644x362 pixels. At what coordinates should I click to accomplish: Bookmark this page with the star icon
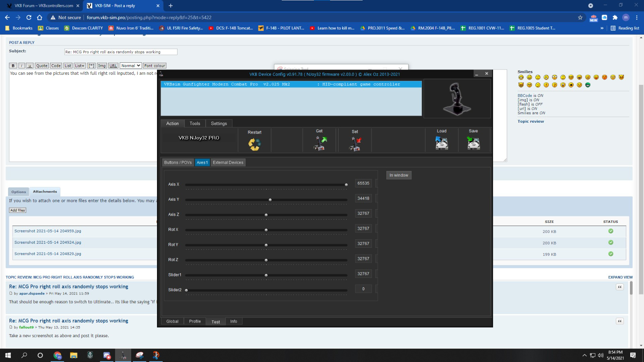[x=580, y=17]
